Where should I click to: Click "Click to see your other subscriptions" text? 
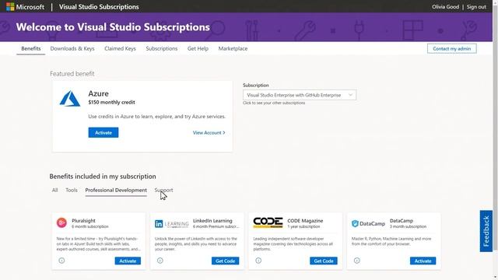(x=274, y=103)
